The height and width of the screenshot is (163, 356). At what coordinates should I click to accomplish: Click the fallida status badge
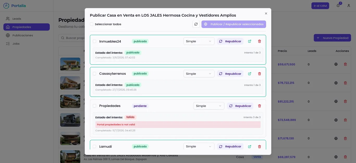pos(130,117)
